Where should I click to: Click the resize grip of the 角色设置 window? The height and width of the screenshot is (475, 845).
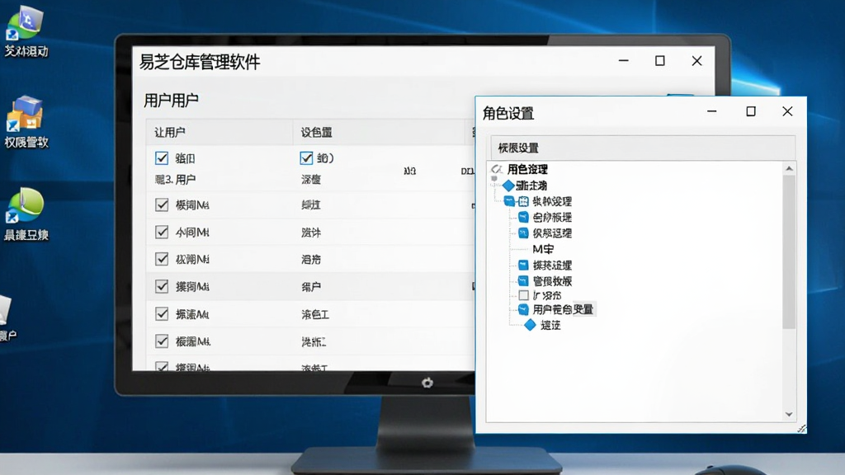point(802,428)
